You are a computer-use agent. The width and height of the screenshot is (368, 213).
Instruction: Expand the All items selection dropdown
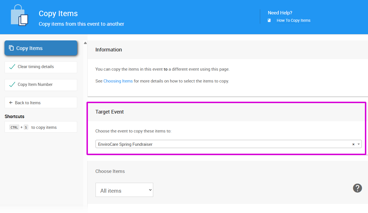click(124, 190)
